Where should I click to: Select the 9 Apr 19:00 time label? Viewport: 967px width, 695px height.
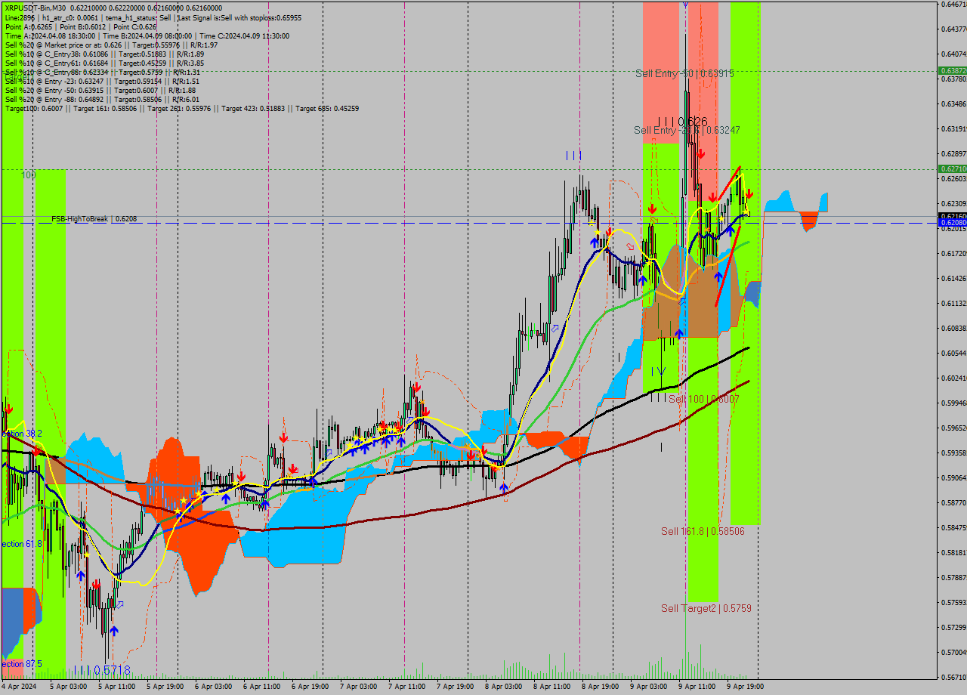(745, 687)
